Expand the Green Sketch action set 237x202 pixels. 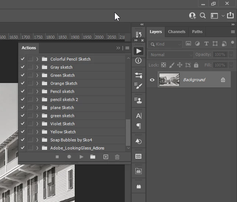pyautogui.click(x=37, y=75)
